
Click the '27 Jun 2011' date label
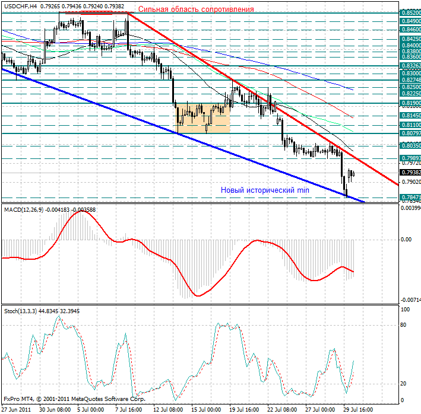pyautogui.click(x=18, y=409)
